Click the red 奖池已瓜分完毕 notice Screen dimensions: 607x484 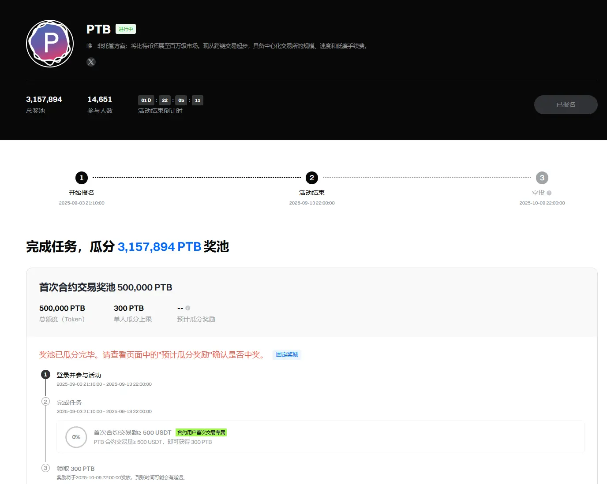click(153, 355)
